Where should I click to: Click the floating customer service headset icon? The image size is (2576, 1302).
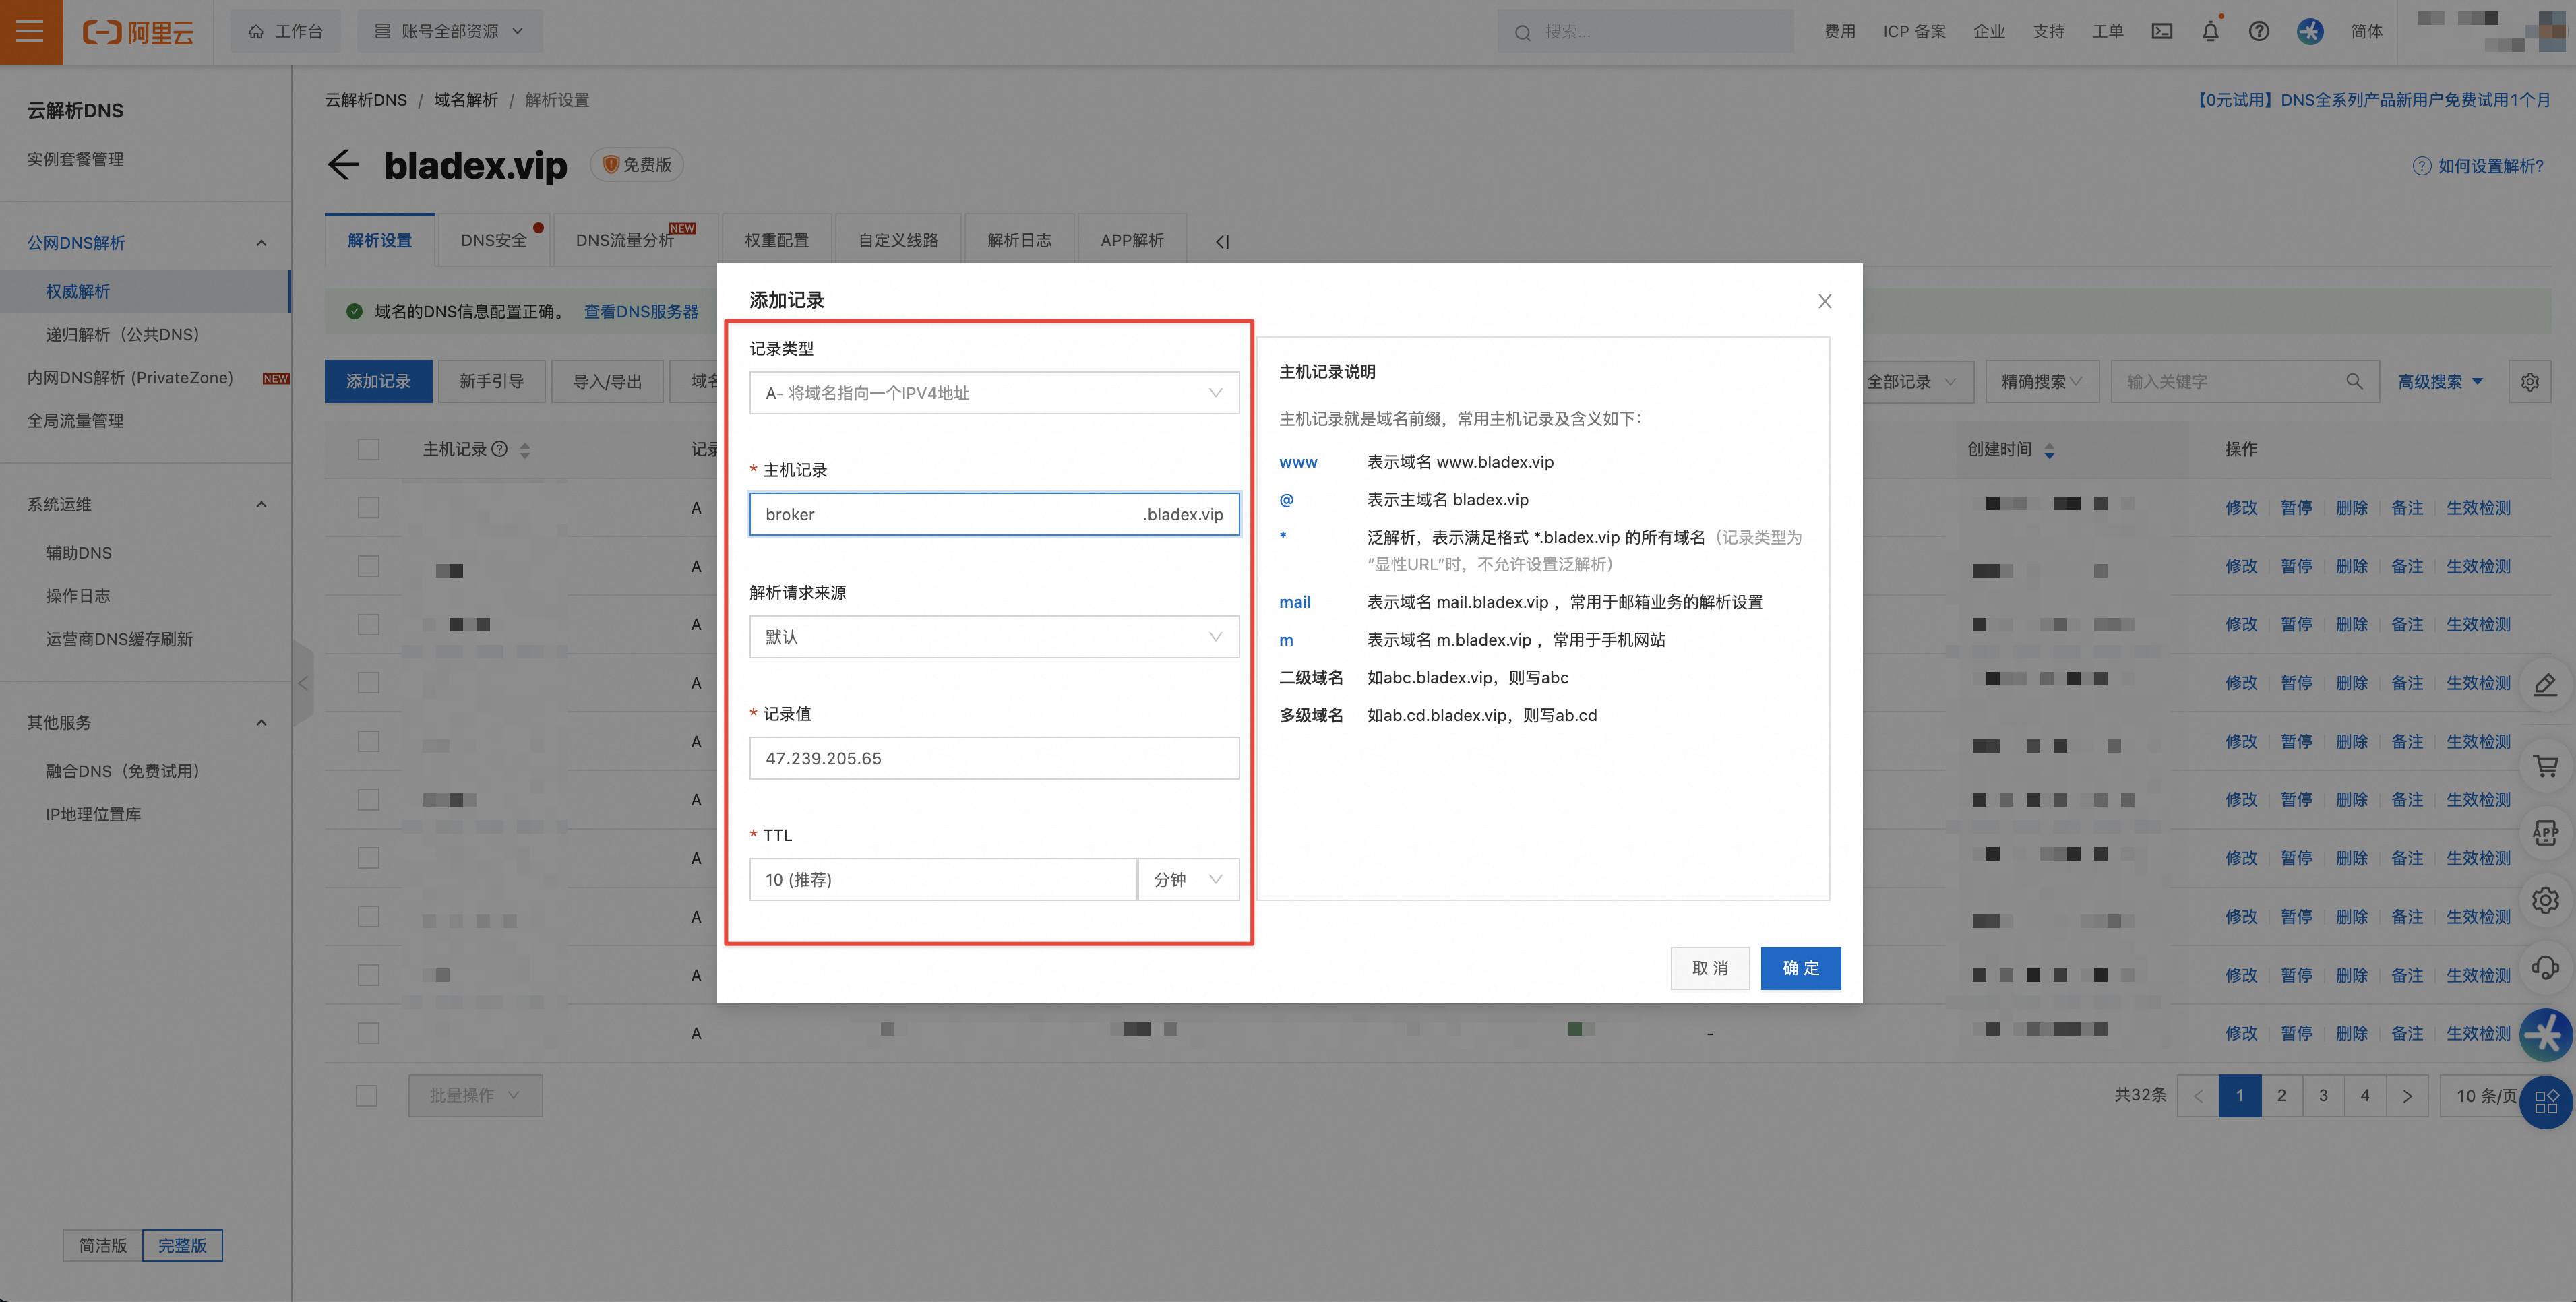(x=2545, y=967)
